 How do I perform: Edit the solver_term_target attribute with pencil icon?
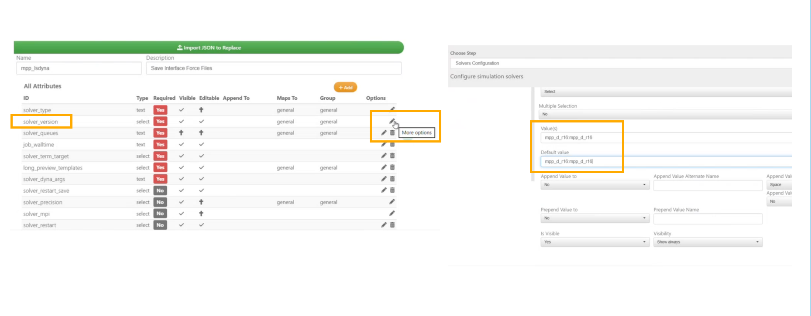coord(384,156)
